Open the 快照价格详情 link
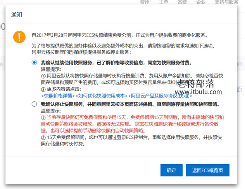The height and width of the screenshot is (189, 245). 58,96
